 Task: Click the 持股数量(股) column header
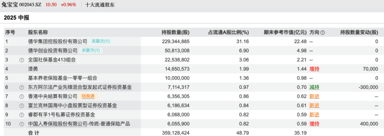point(175,33)
